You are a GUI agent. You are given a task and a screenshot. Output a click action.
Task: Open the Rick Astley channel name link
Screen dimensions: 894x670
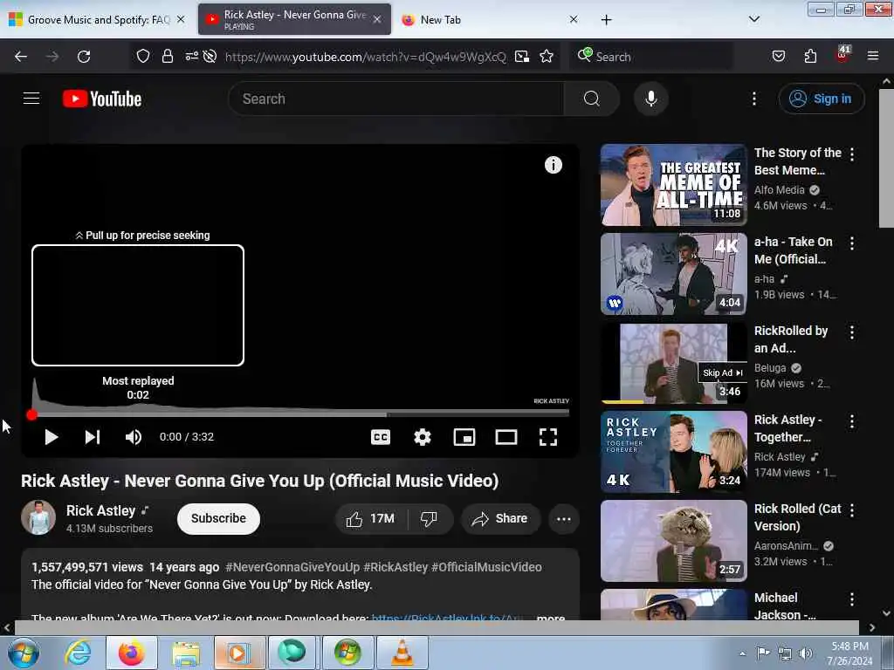pos(101,510)
